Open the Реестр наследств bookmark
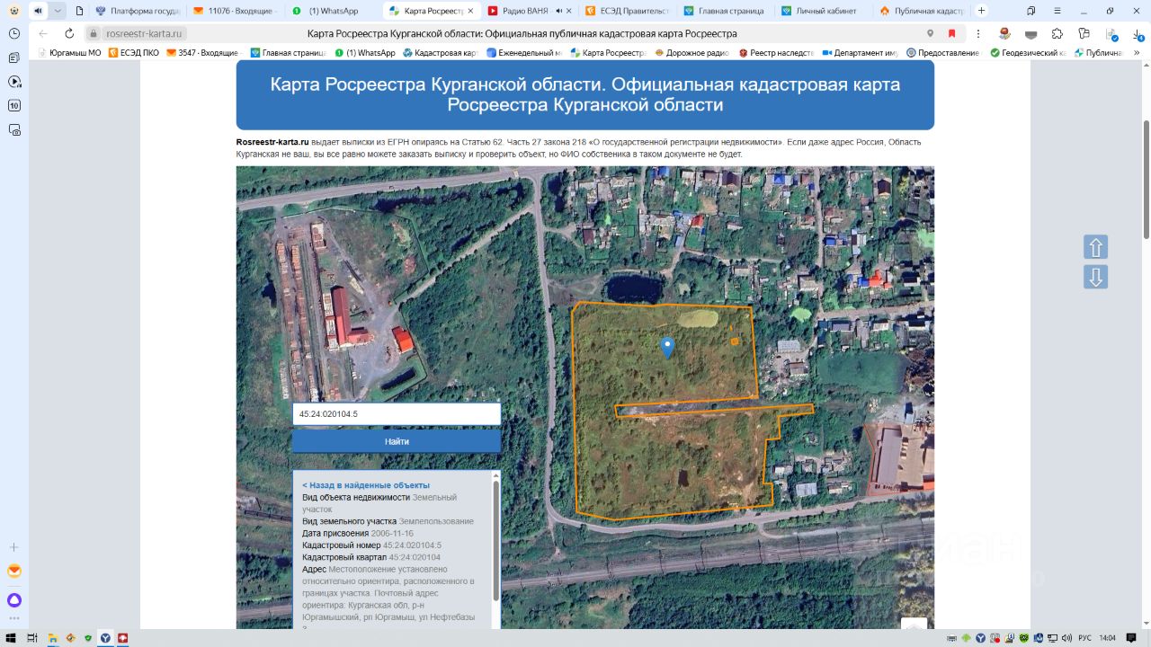The width and height of the screenshot is (1151, 647). (776, 53)
